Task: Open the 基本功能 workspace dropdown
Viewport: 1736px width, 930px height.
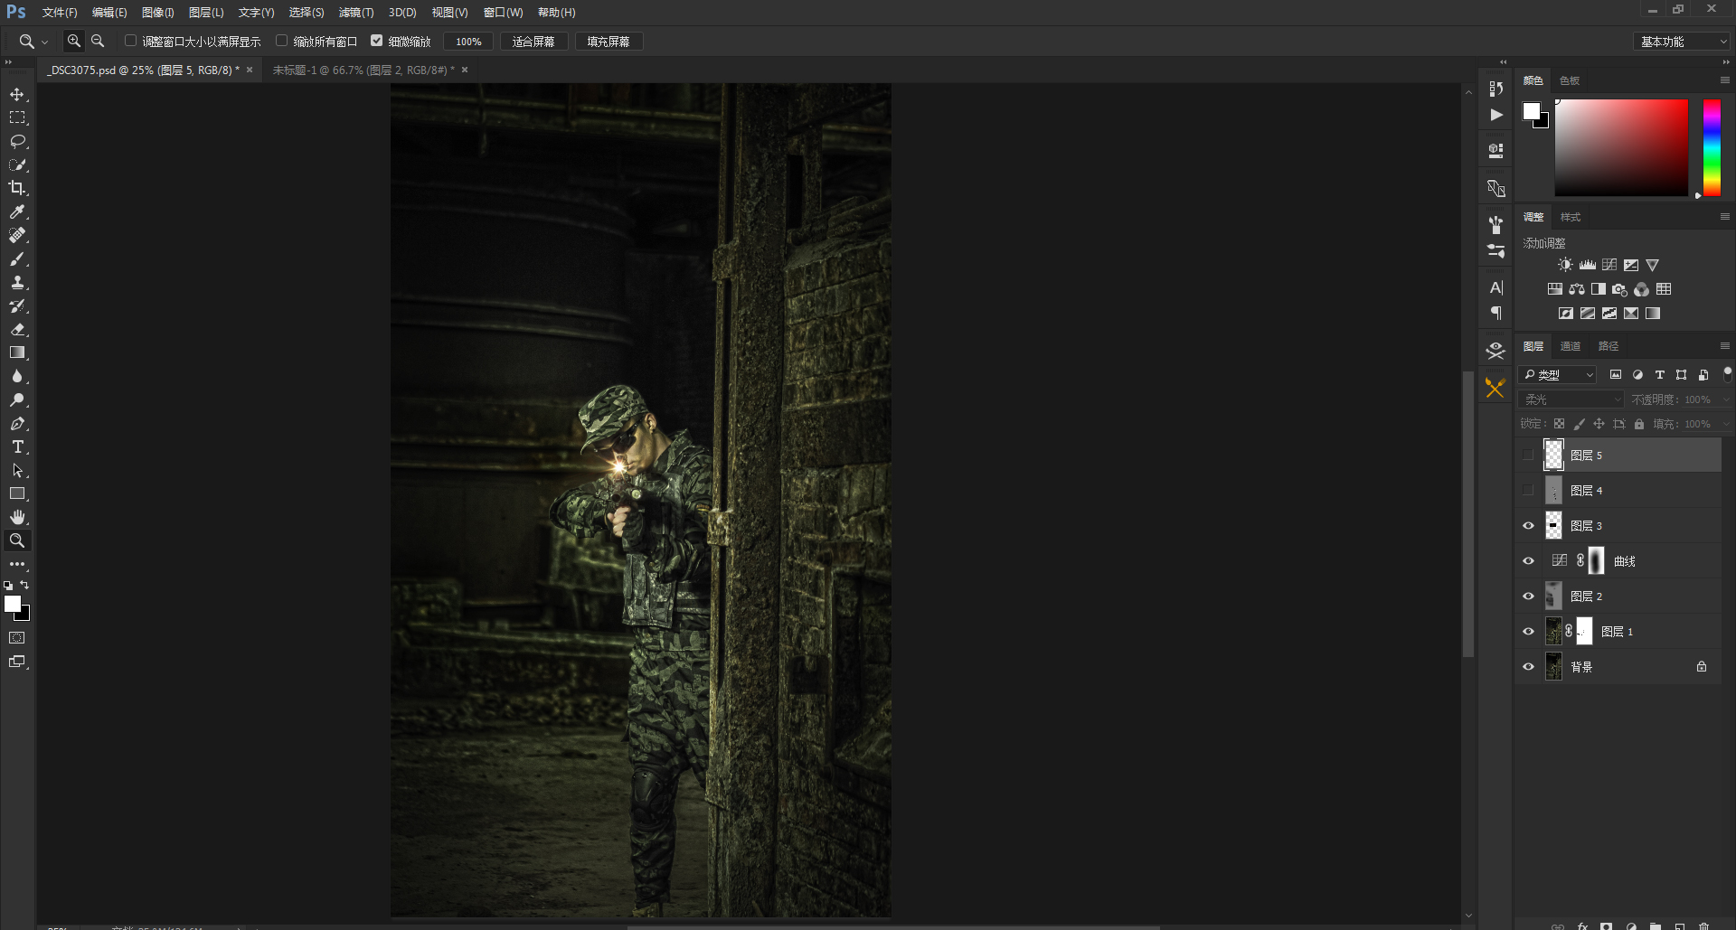Action: (x=1683, y=42)
